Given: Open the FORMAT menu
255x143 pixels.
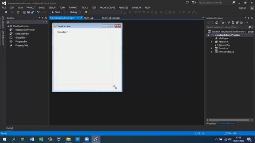Looking at the screenshot, I should (73, 8).
